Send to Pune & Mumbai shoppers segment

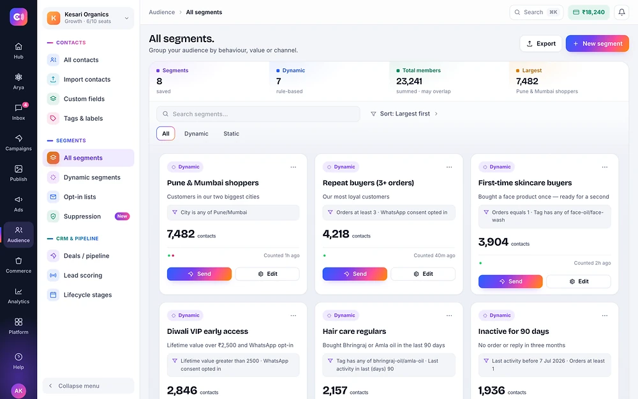click(199, 274)
